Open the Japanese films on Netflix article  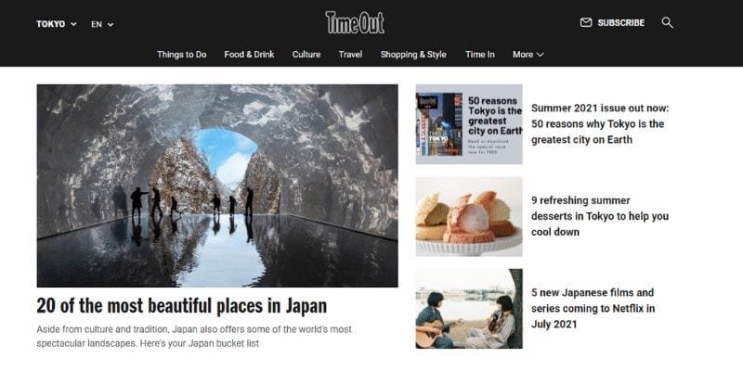593,309
